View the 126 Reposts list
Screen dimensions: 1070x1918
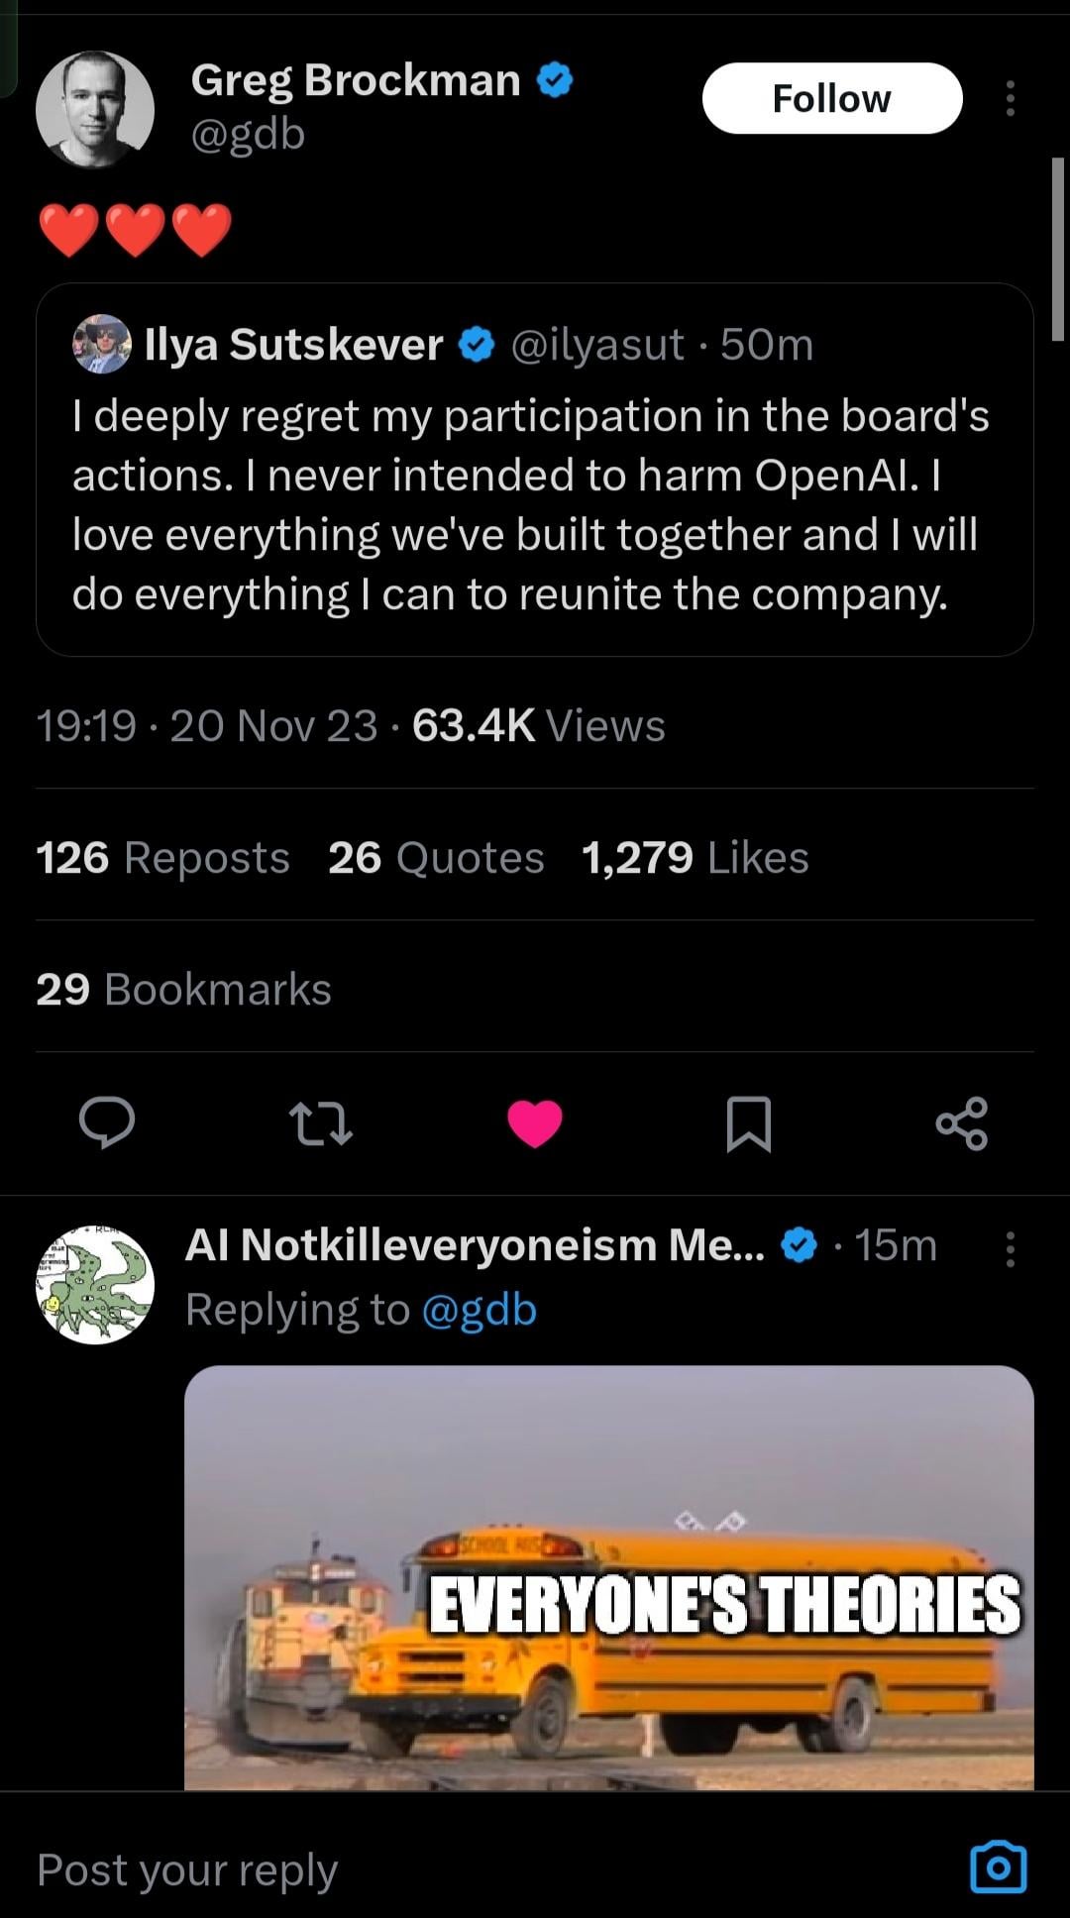coord(162,857)
